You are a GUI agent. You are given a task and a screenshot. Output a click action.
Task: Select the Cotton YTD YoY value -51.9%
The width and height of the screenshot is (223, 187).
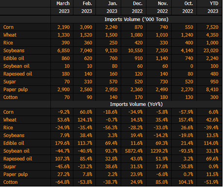pyautogui.click(x=211, y=182)
